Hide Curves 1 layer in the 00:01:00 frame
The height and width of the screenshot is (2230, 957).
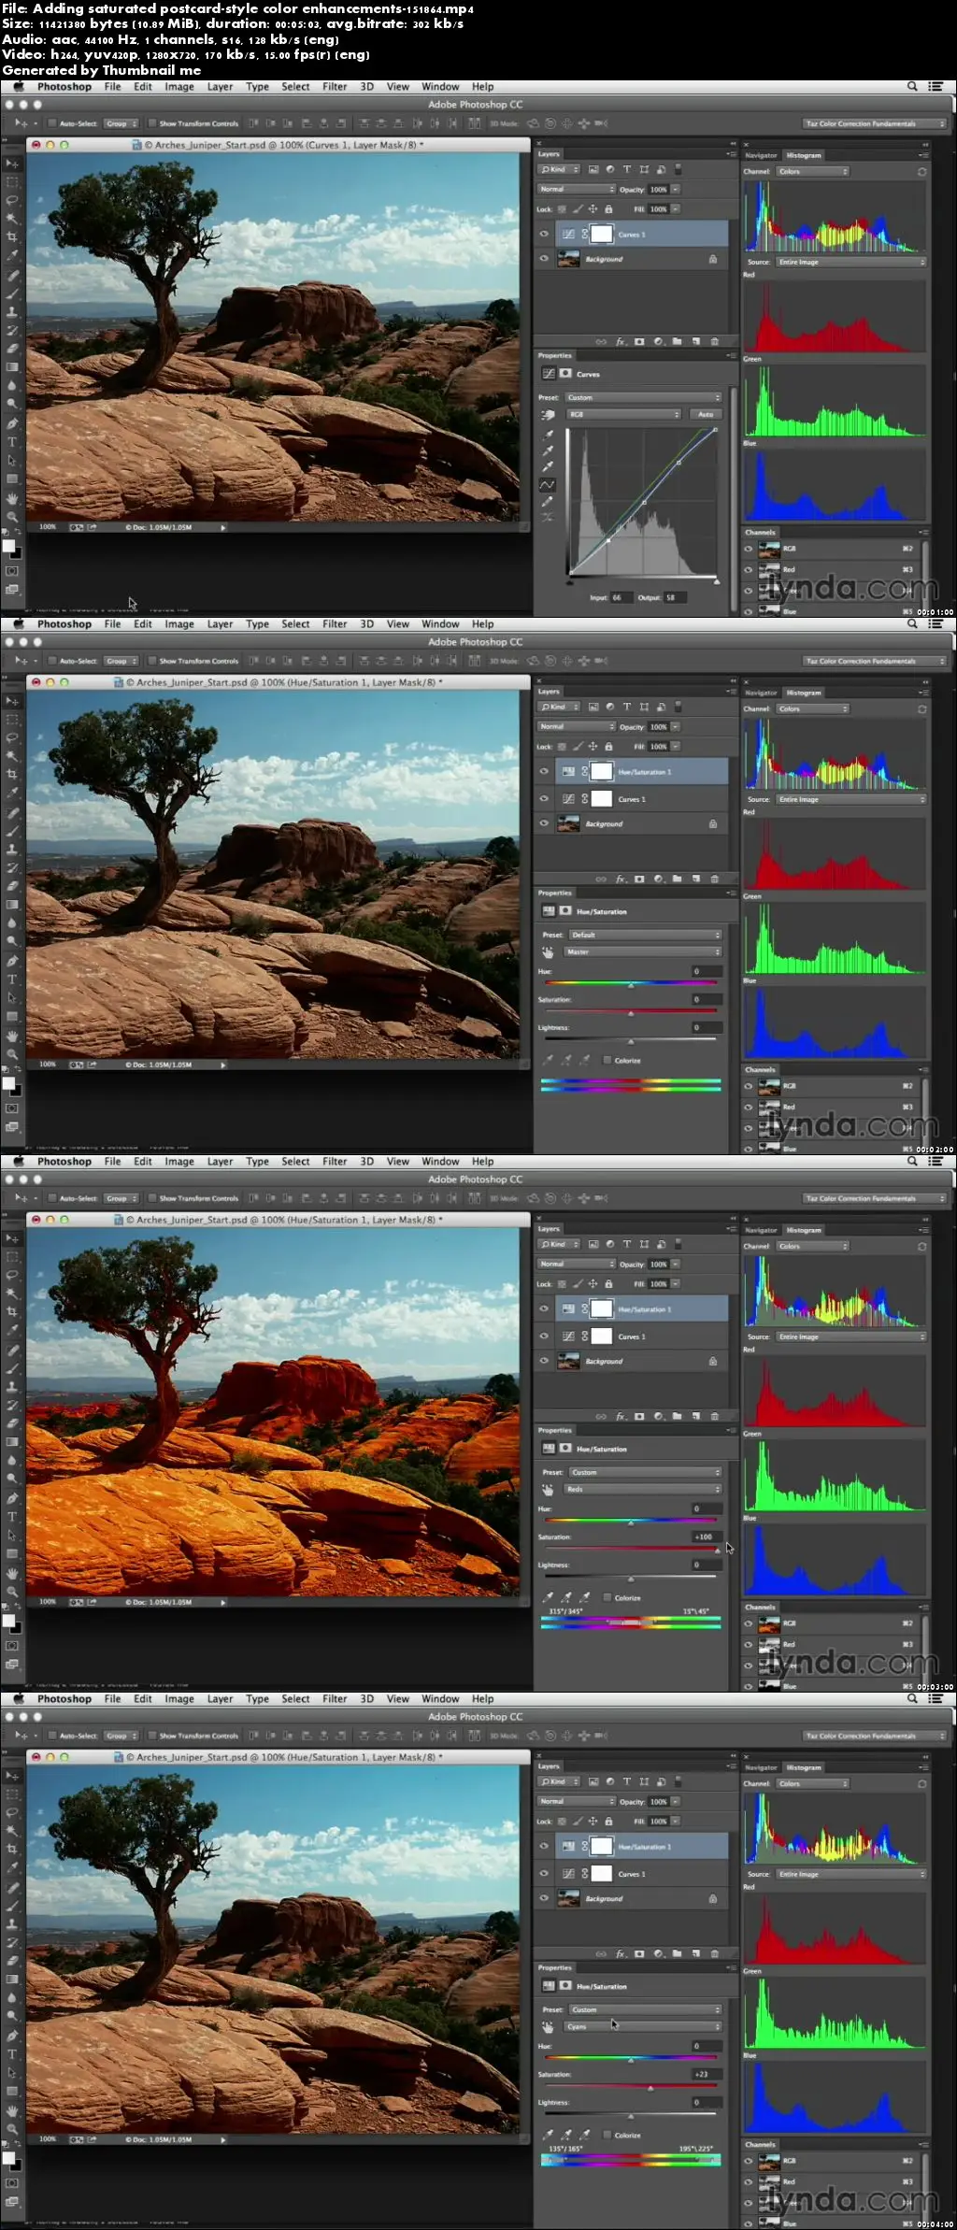[544, 235]
